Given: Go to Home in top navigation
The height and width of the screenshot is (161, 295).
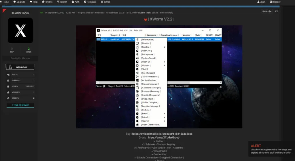Looking at the screenshot, I should pyautogui.click(x=4, y=2).
